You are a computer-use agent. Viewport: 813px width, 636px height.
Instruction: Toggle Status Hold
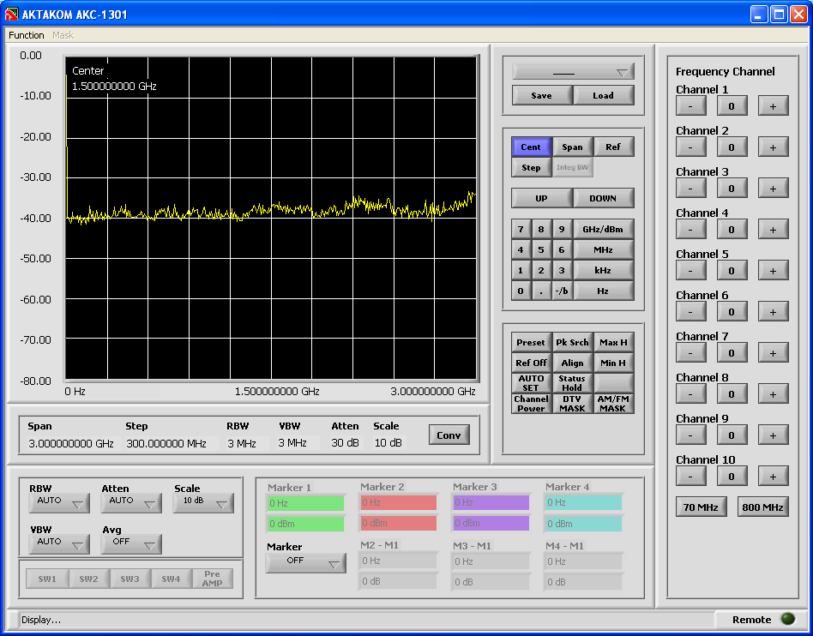572,383
